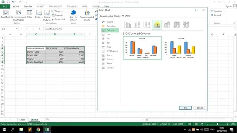The image size is (237, 133).
Task: Open File Explorer from the taskbar
Action: click(21, 130)
